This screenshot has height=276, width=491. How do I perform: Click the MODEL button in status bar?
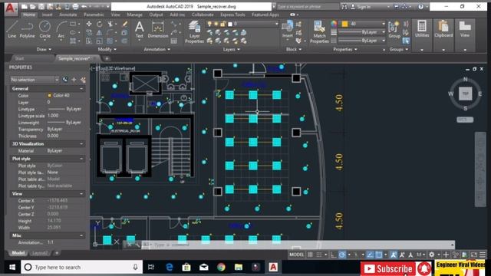tap(297, 255)
